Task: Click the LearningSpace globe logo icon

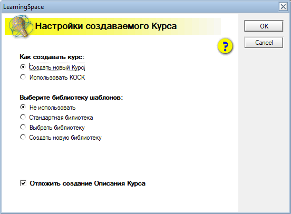Action: pos(20,26)
